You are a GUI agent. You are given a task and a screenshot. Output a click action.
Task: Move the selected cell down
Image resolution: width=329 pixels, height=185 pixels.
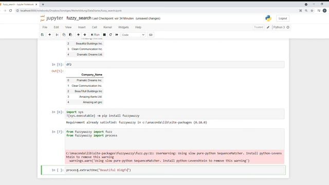pos(85,35)
